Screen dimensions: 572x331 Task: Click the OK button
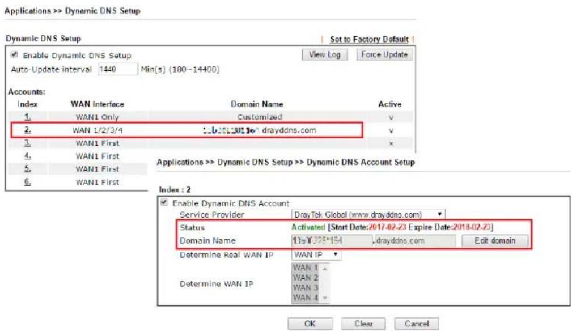[x=310, y=324]
